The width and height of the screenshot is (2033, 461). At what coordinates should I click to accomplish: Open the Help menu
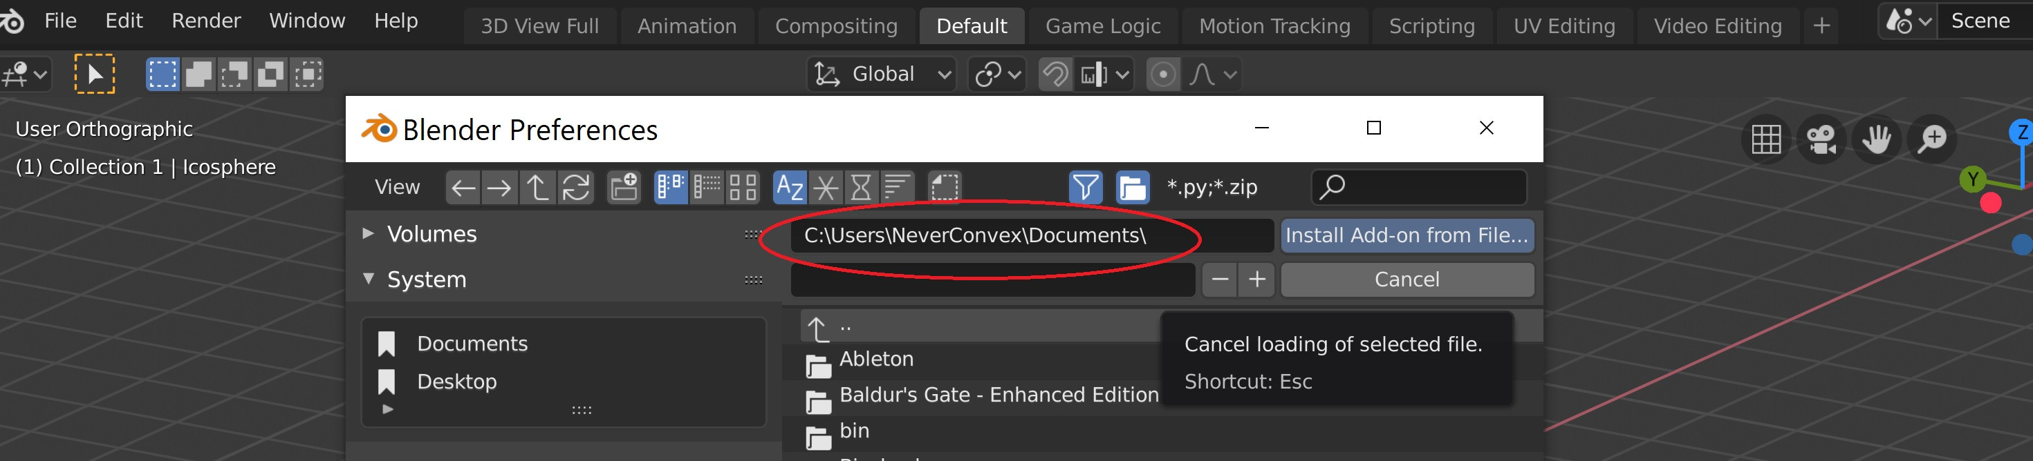[396, 21]
